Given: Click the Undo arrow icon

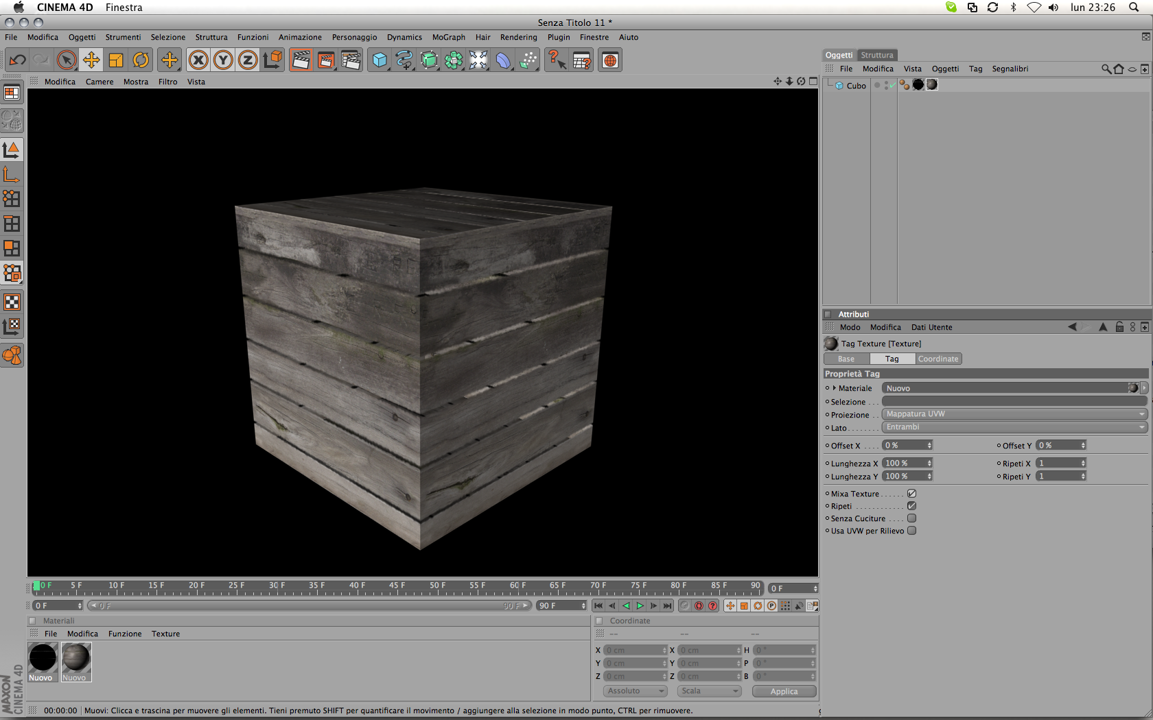Looking at the screenshot, I should 17,60.
